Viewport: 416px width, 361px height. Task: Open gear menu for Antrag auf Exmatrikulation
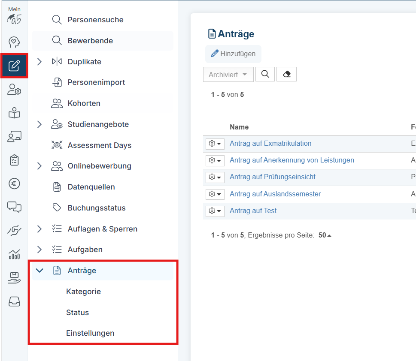click(x=215, y=144)
